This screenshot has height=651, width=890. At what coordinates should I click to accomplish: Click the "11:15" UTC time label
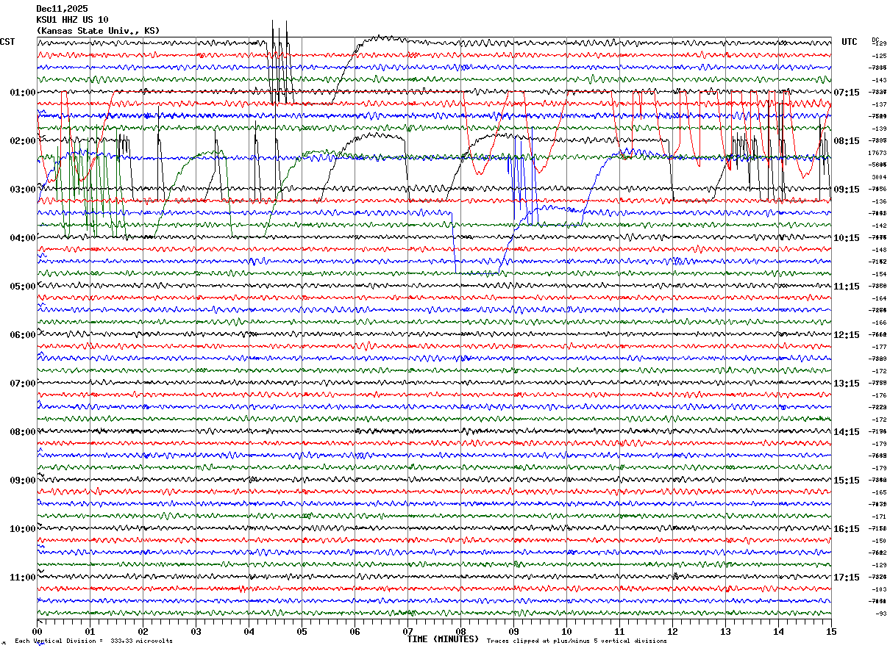click(847, 287)
